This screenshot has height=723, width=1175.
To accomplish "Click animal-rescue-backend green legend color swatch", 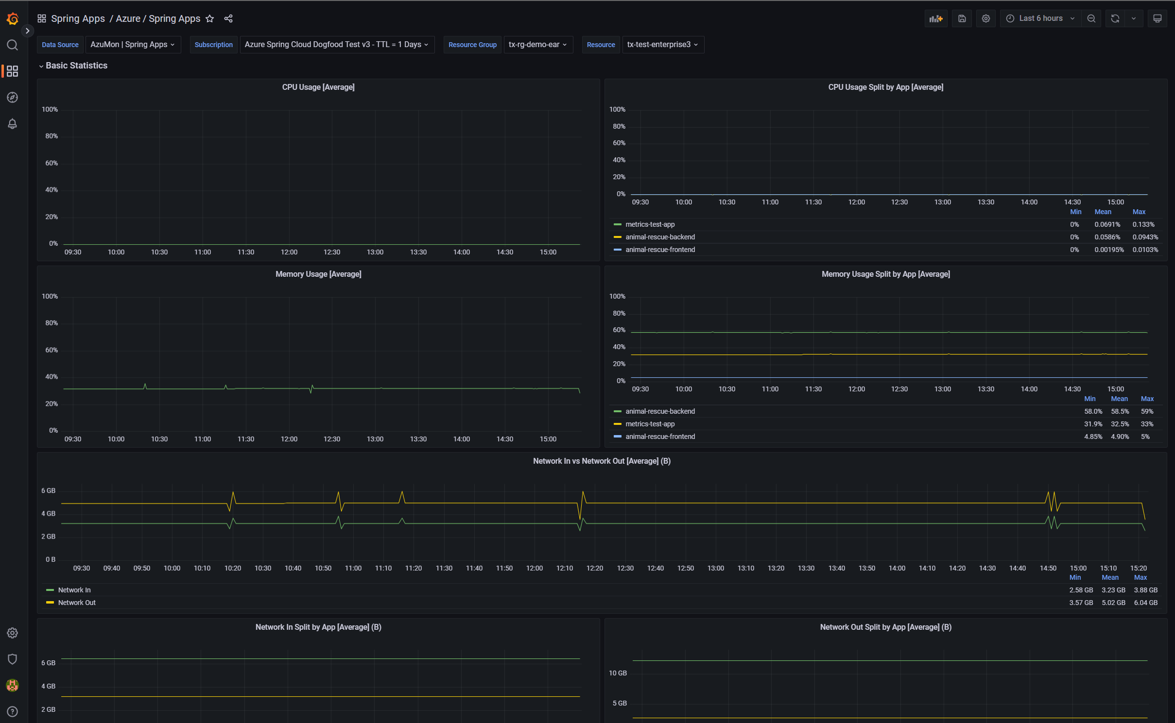I will coord(618,411).
